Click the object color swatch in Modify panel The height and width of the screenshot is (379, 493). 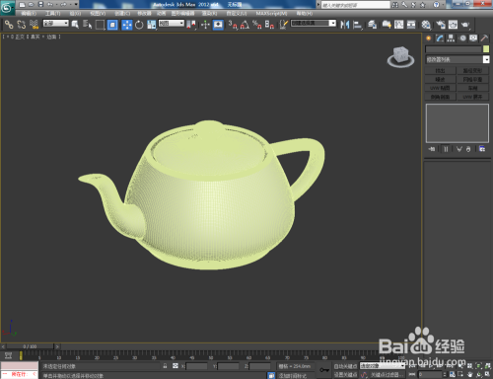click(x=486, y=49)
